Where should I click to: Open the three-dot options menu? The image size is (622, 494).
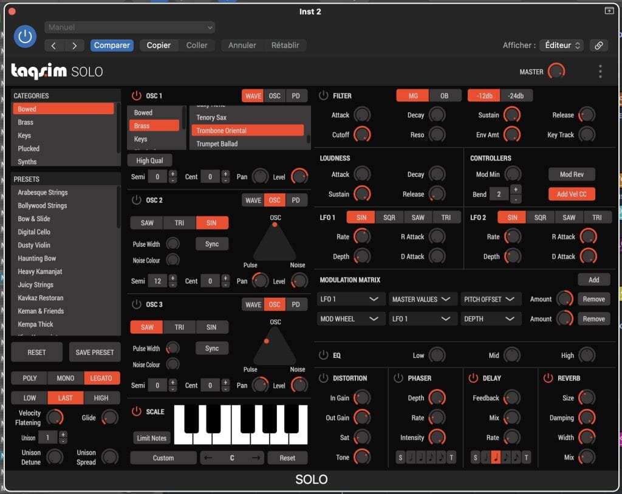click(600, 72)
